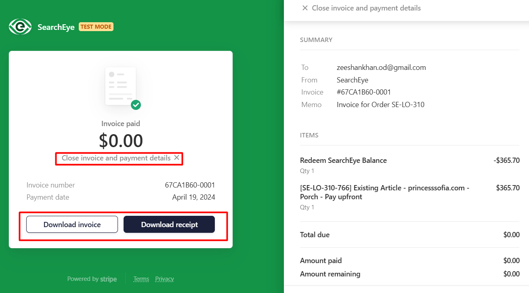Click the X icon in the right panel header

tap(305, 8)
